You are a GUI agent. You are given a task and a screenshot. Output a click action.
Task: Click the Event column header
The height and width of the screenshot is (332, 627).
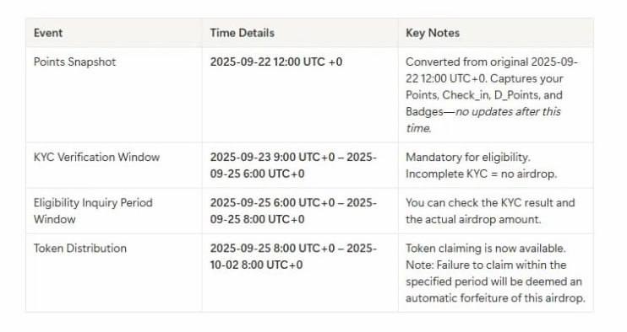point(48,33)
